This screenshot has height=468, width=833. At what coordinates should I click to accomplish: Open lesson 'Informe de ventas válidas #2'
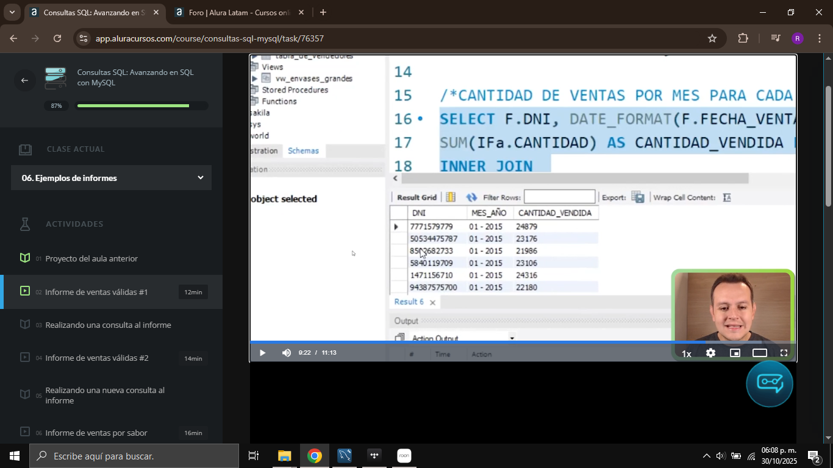(x=98, y=358)
